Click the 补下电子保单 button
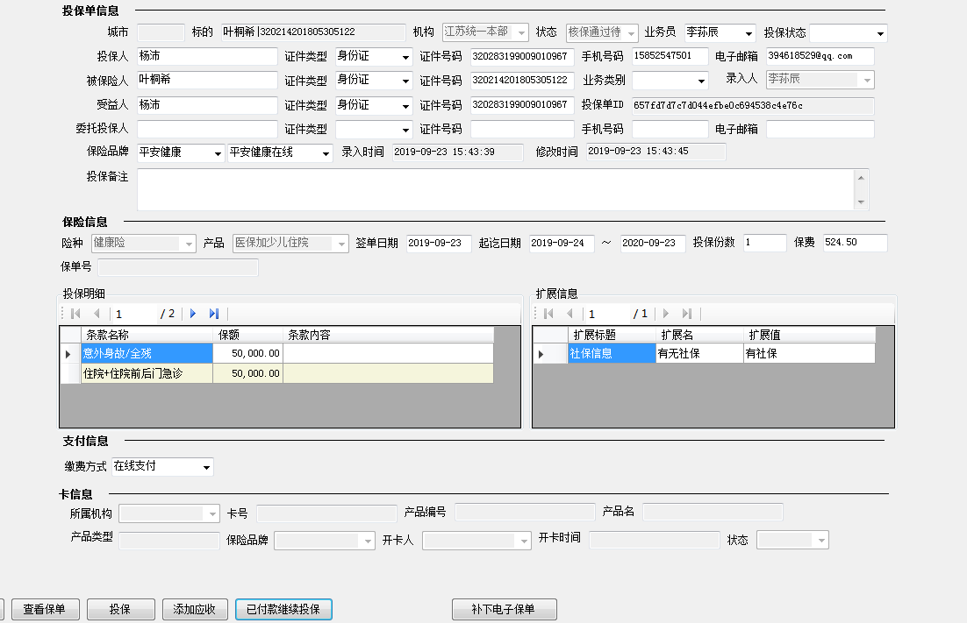This screenshot has width=967, height=623. click(x=504, y=609)
